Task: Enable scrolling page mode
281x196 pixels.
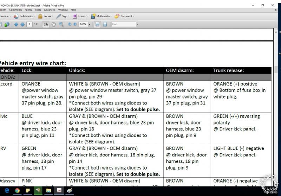Action: [97, 24]
